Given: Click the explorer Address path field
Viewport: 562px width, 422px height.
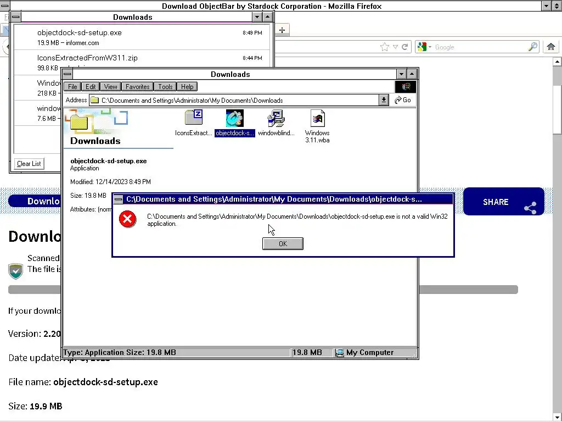Looking at the screenshot, I should pos(234,101).
